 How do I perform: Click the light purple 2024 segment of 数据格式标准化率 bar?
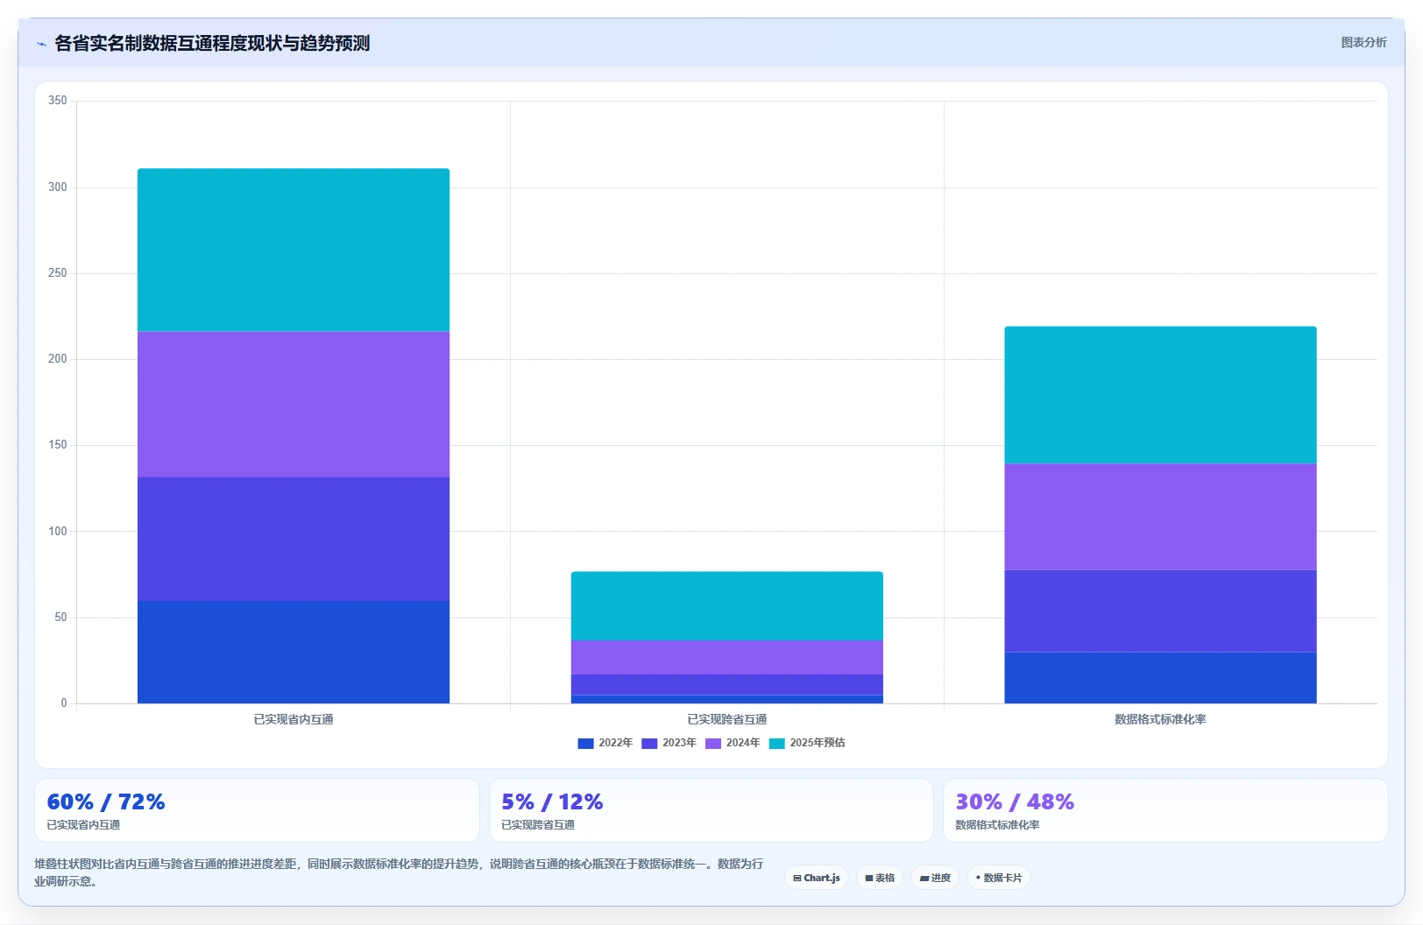(x=1160, y=517)
